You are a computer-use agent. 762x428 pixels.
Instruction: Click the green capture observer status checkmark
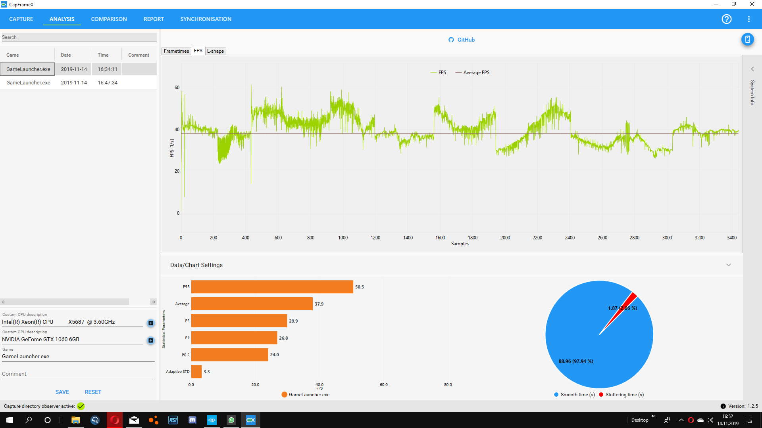[81, 406]
